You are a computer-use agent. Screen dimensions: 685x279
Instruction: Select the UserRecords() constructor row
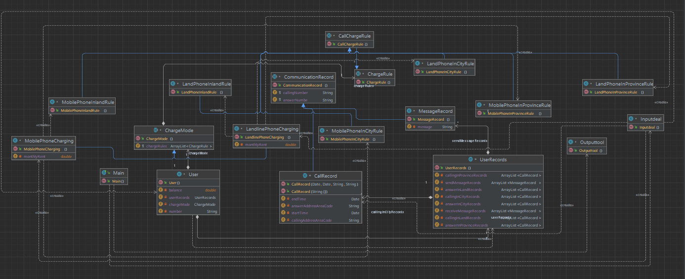point(488,168)
